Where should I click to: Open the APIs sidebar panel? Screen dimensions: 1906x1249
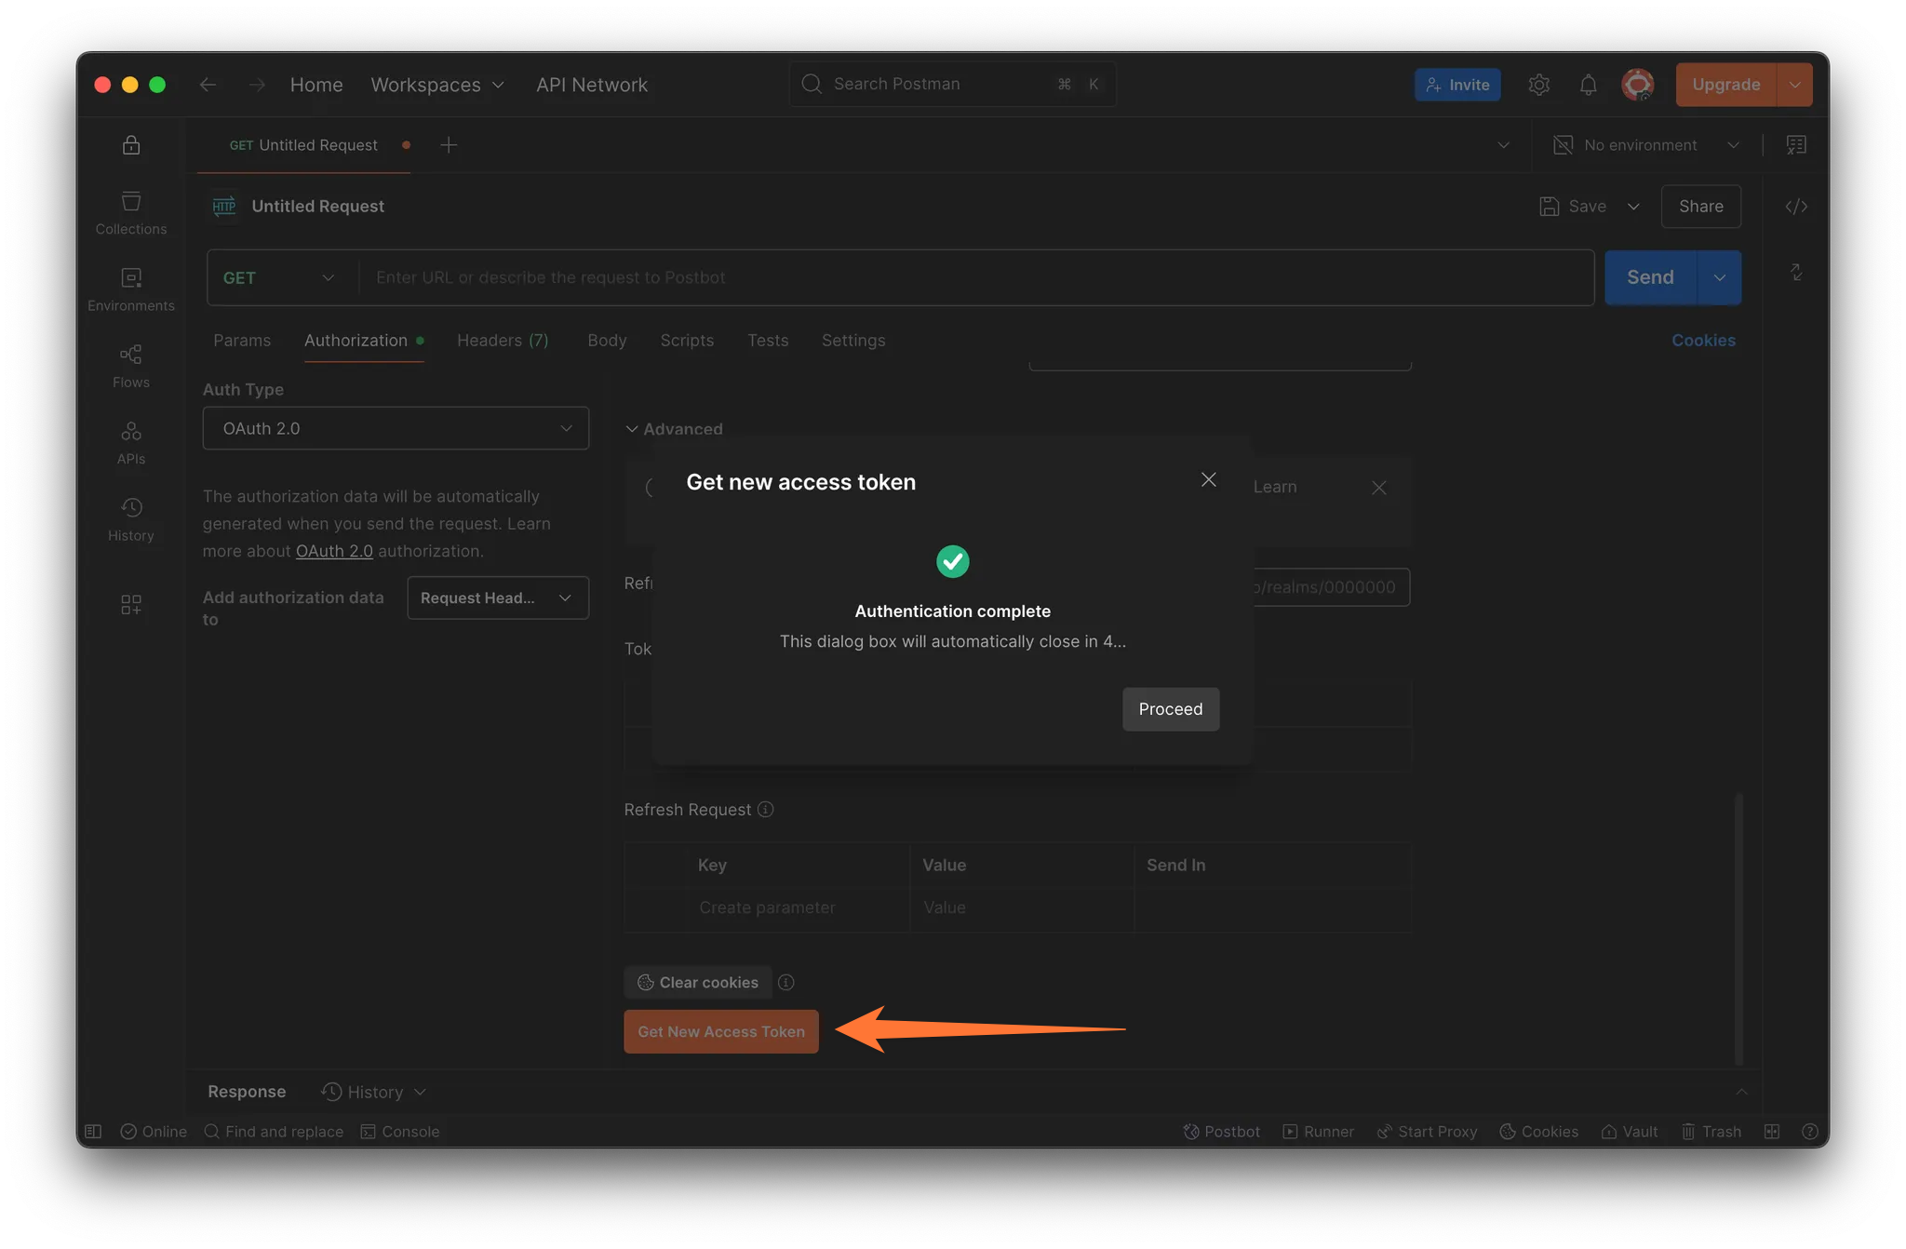click(x=130, y=442)
